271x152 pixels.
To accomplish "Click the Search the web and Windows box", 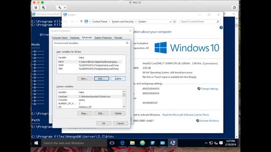I will point(74,143).
